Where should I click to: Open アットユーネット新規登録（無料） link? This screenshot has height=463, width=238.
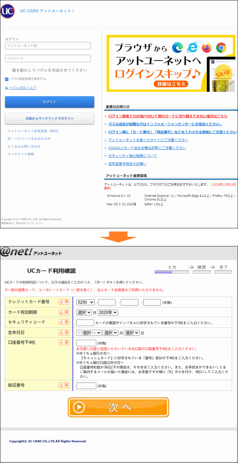pyautogui.click(x=33, y=131)
